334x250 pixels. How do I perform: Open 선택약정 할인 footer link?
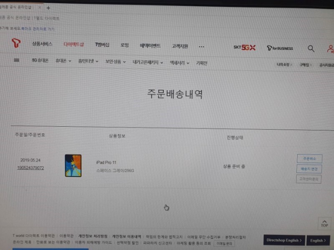pyautogui.click(x=127, y=242)
